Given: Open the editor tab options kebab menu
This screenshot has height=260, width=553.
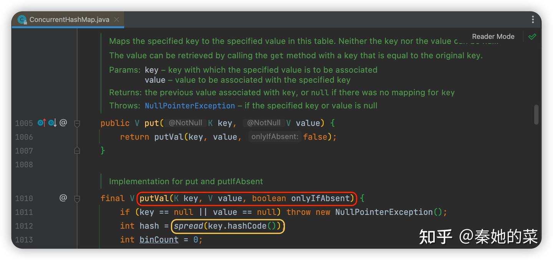Looking at the screenshot, I should pos(533,20).
